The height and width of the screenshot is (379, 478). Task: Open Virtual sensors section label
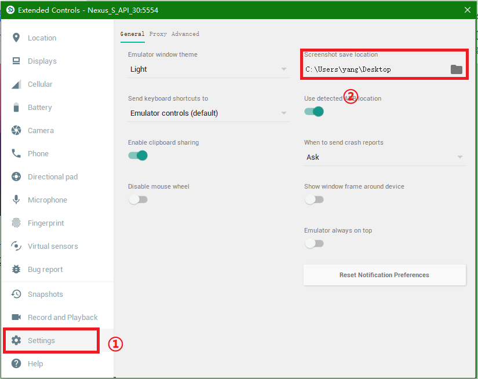pos(53,246)
